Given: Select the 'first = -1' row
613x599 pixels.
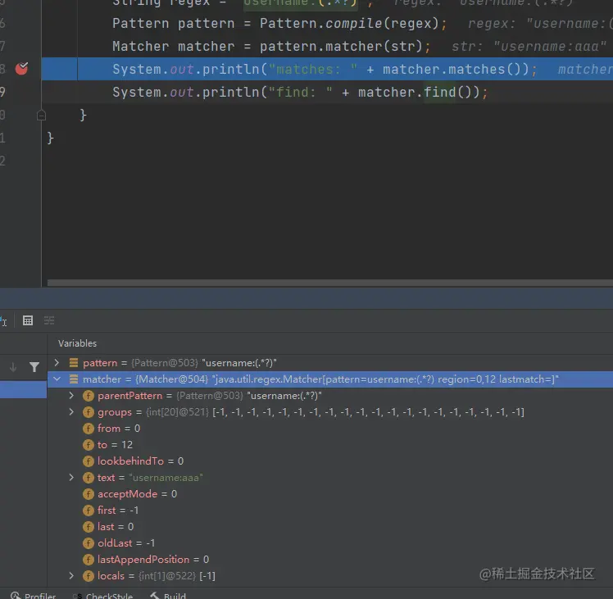Looking at the screenshot, I should (x=330, y=511).
